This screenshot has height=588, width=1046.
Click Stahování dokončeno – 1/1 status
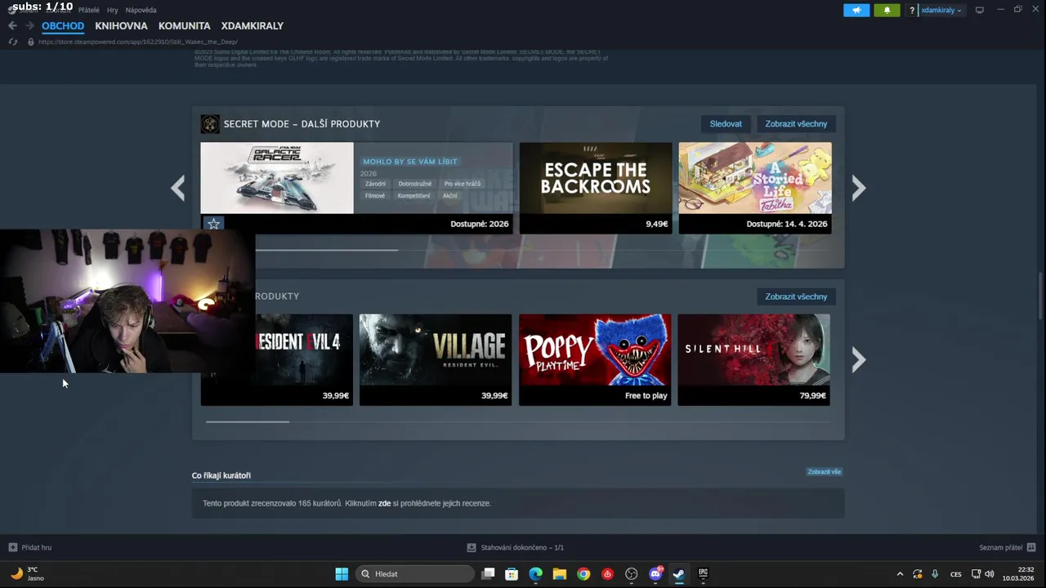coord(522,547)
